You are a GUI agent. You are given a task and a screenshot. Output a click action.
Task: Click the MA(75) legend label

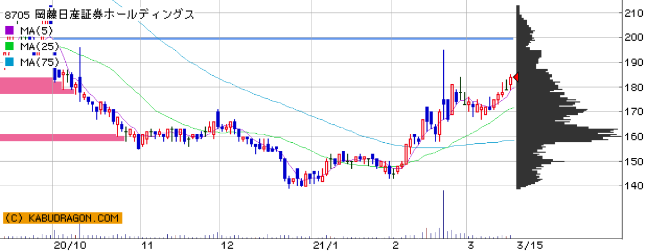pos(40,62)
